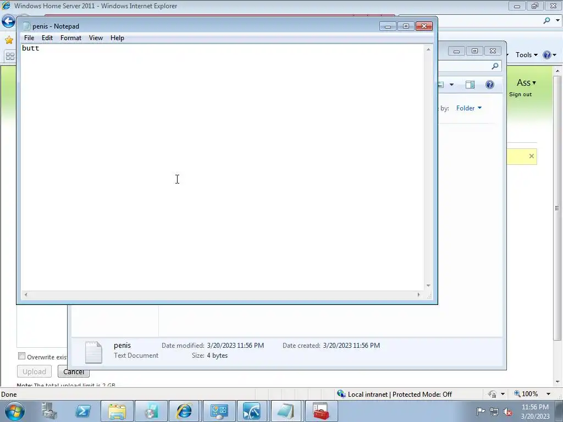Open the Folder arrange-by dropdown
563x422 pixels.
[469, 108]
